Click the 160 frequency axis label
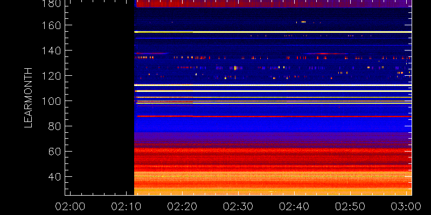The height and width of the screenshot is (215, 431). click(52, 25)
